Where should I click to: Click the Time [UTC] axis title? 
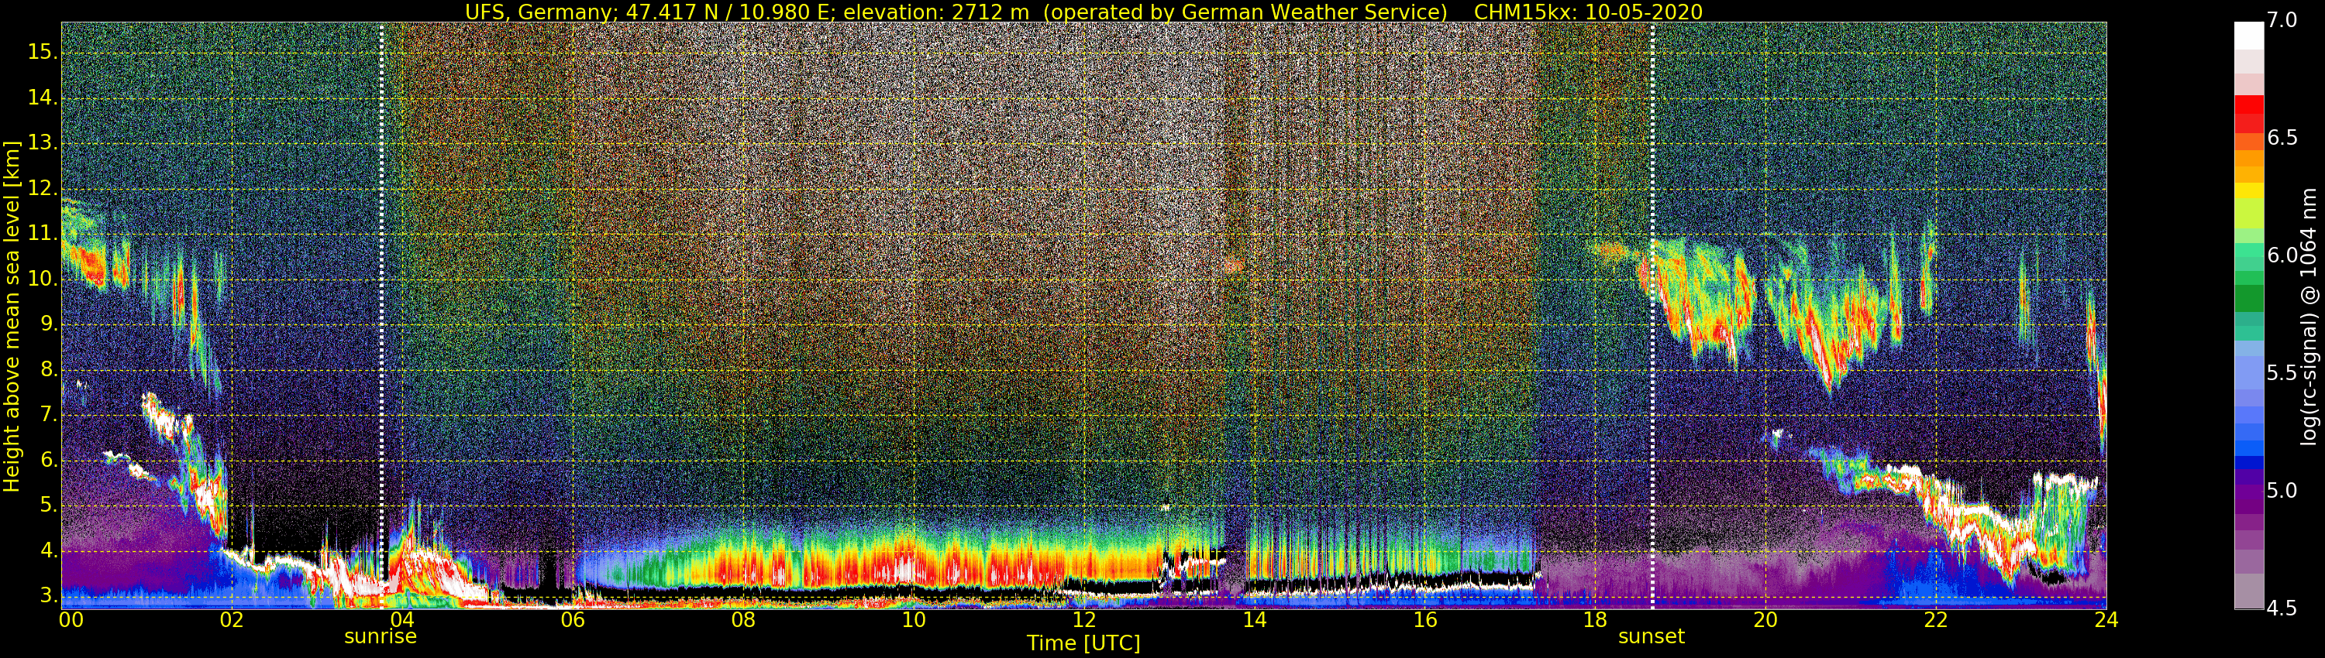(1083, 643)
